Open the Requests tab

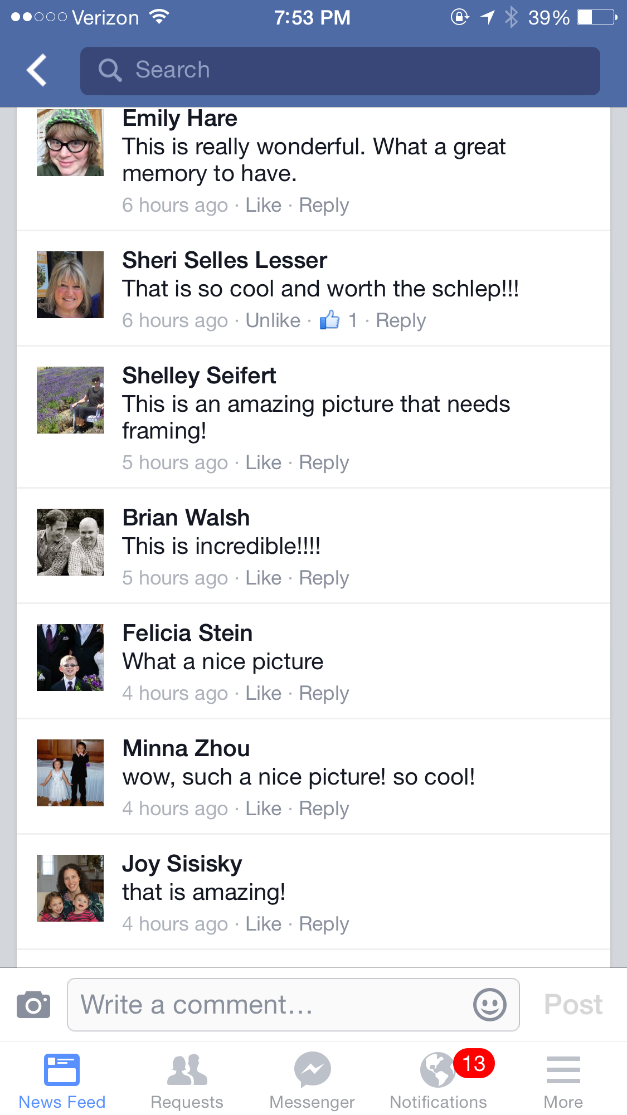click(187, 1080)
